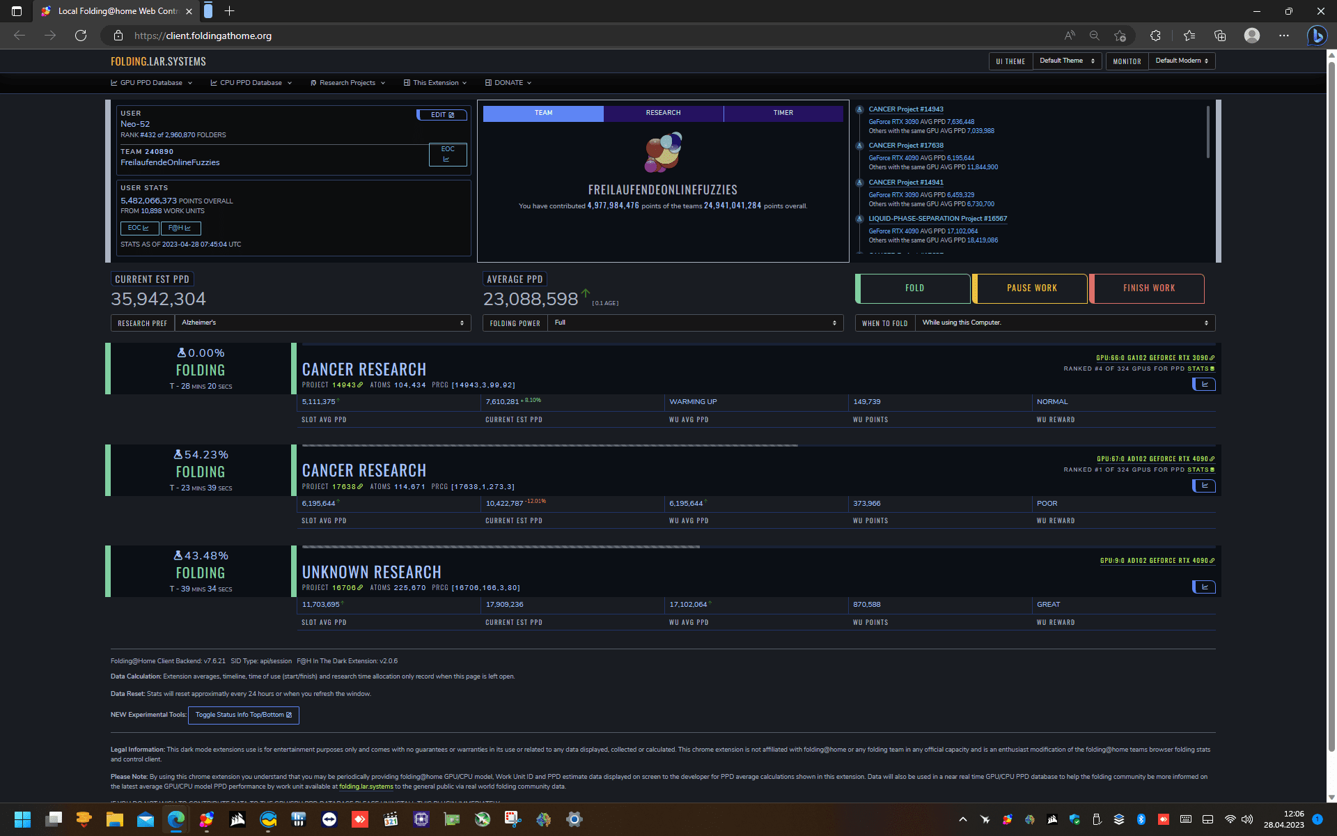This screenshot has height=836, width=1337.
Task: Open TeamViewer taskbar icon
Action: point(329,819)
